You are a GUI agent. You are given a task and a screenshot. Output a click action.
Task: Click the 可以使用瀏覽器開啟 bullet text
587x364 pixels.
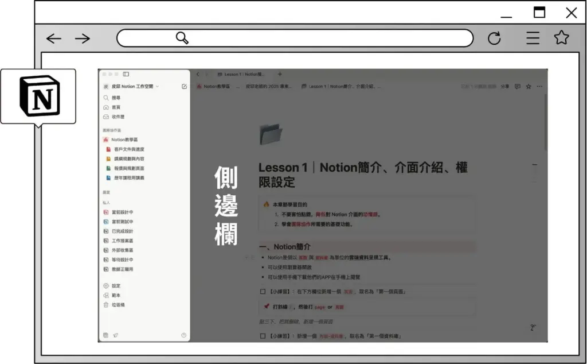(x=289, y=268)
